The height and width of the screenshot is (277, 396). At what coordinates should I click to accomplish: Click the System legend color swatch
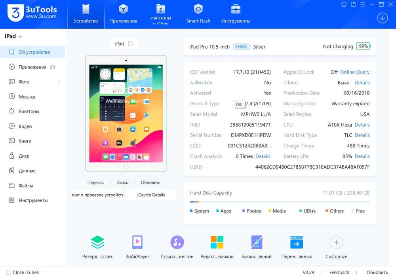tap(191, 211)
